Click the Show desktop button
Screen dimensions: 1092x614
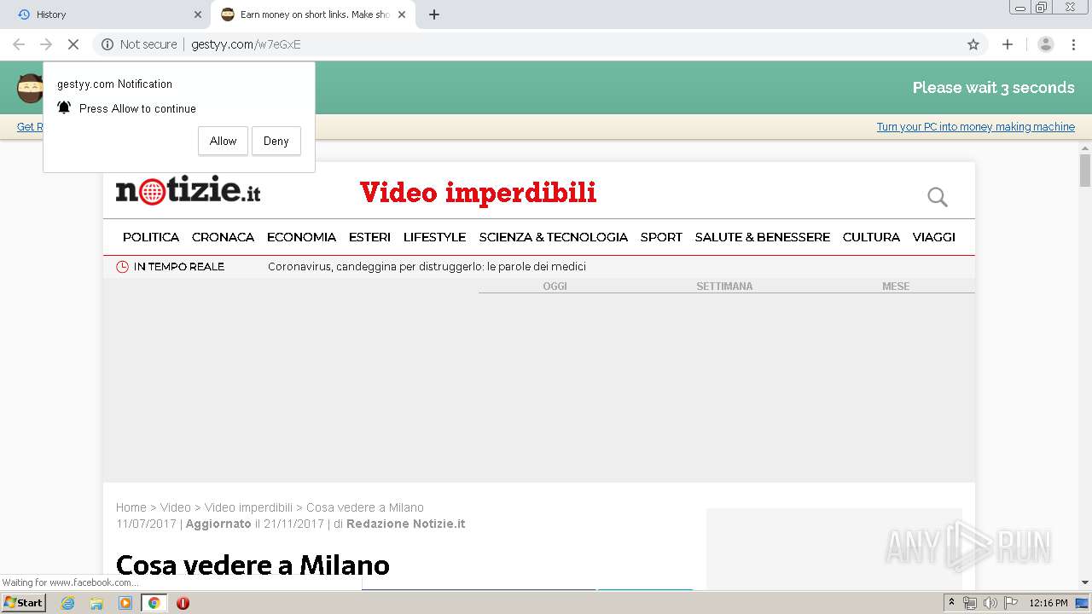(x=1082, y=603)
